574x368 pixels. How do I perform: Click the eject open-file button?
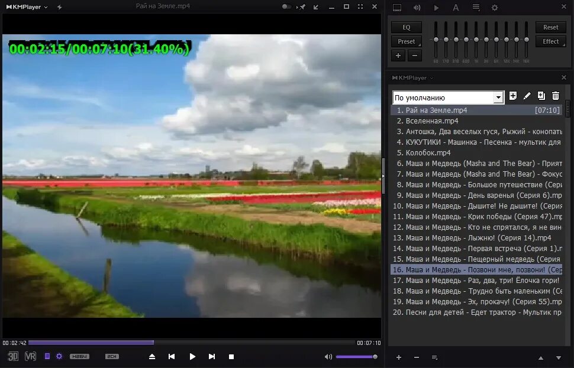tap(152, 357)
